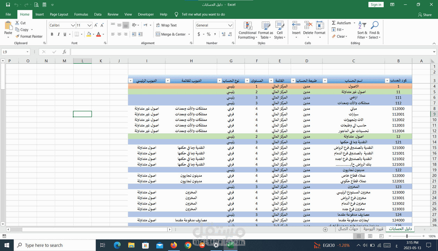Click Wrap Text button
This screenshot has width=438, height=251.
[x=166, y=25]
